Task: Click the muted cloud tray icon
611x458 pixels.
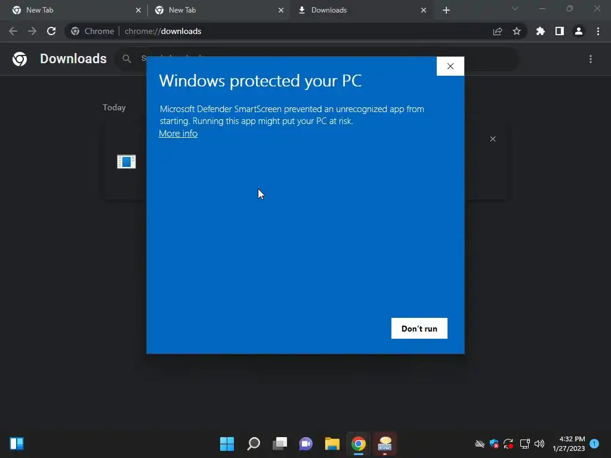Action: click(480, 444)
